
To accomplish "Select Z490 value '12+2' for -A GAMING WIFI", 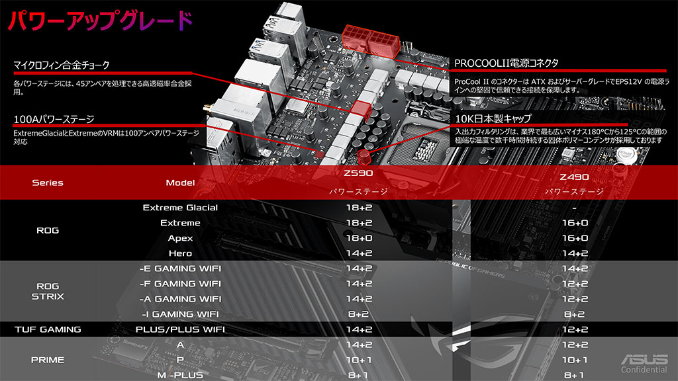I will (x=575, y=299).
